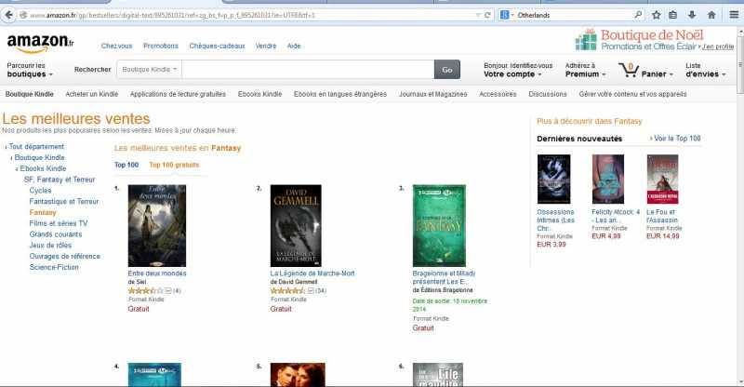
Task: Open the Votre compte dropdown
Action: 512,74
